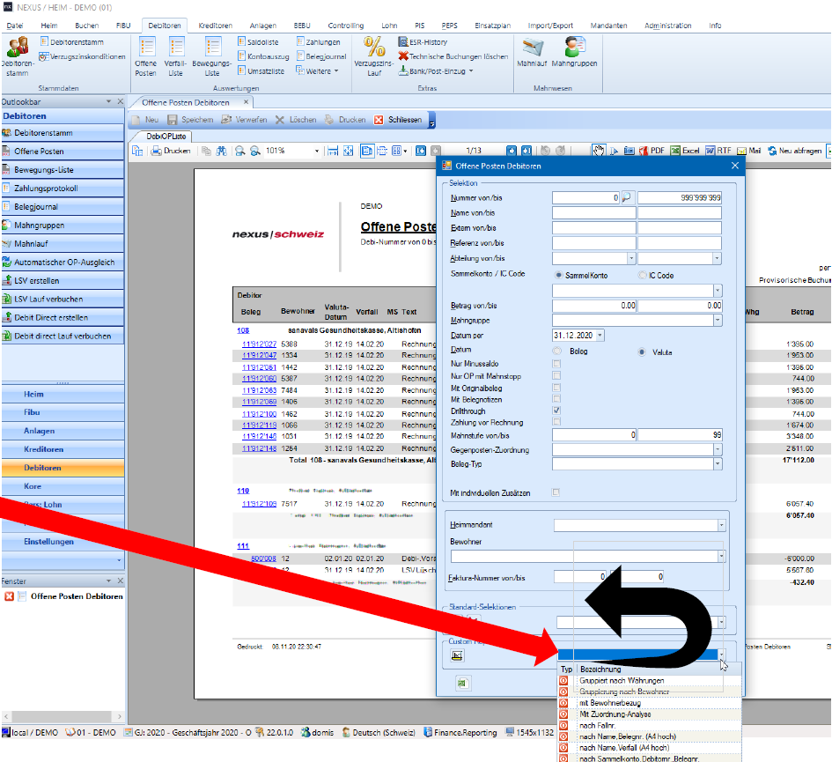Choose 'Gruppiert nach Währungen' from the list
This screenshot has height=762, width=832.
[650, 680]
